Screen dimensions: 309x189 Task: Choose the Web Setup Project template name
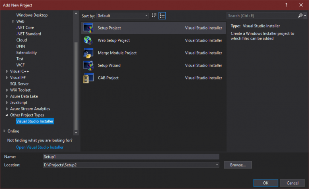(x=114, y=40)
